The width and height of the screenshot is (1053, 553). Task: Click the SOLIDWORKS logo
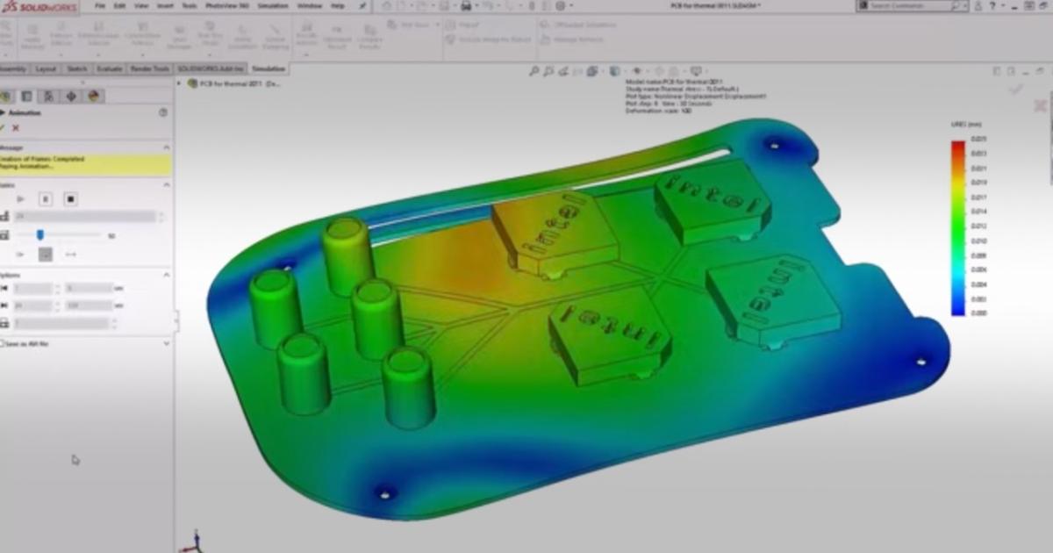39,6
